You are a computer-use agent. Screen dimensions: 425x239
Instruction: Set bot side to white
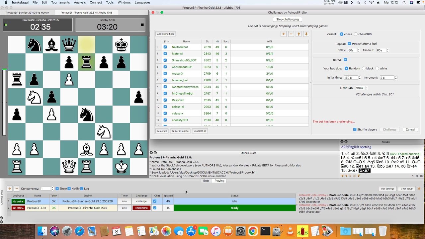pyautogui.click(x=377, y=68)
